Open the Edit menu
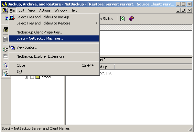Viewport: 194px width, 132px height. pyautogui.click(x=21, y=11)
